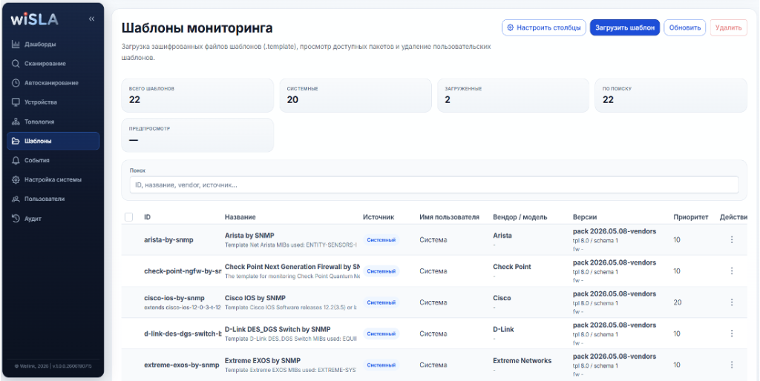This screenshot has width=760, height=381.
Task: Click the Автосканирование clock icon
Action: point(16,83)
